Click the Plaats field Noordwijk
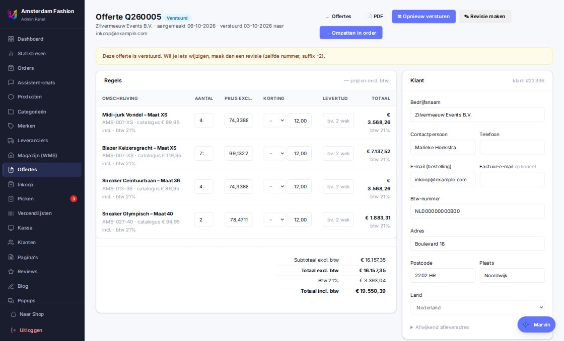This screenshot has height=341, width=564. tap(512, 275)
